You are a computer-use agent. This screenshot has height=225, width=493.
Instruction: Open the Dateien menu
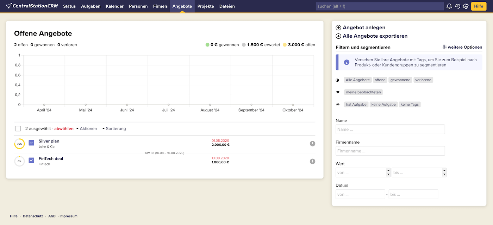coord(227,6)
